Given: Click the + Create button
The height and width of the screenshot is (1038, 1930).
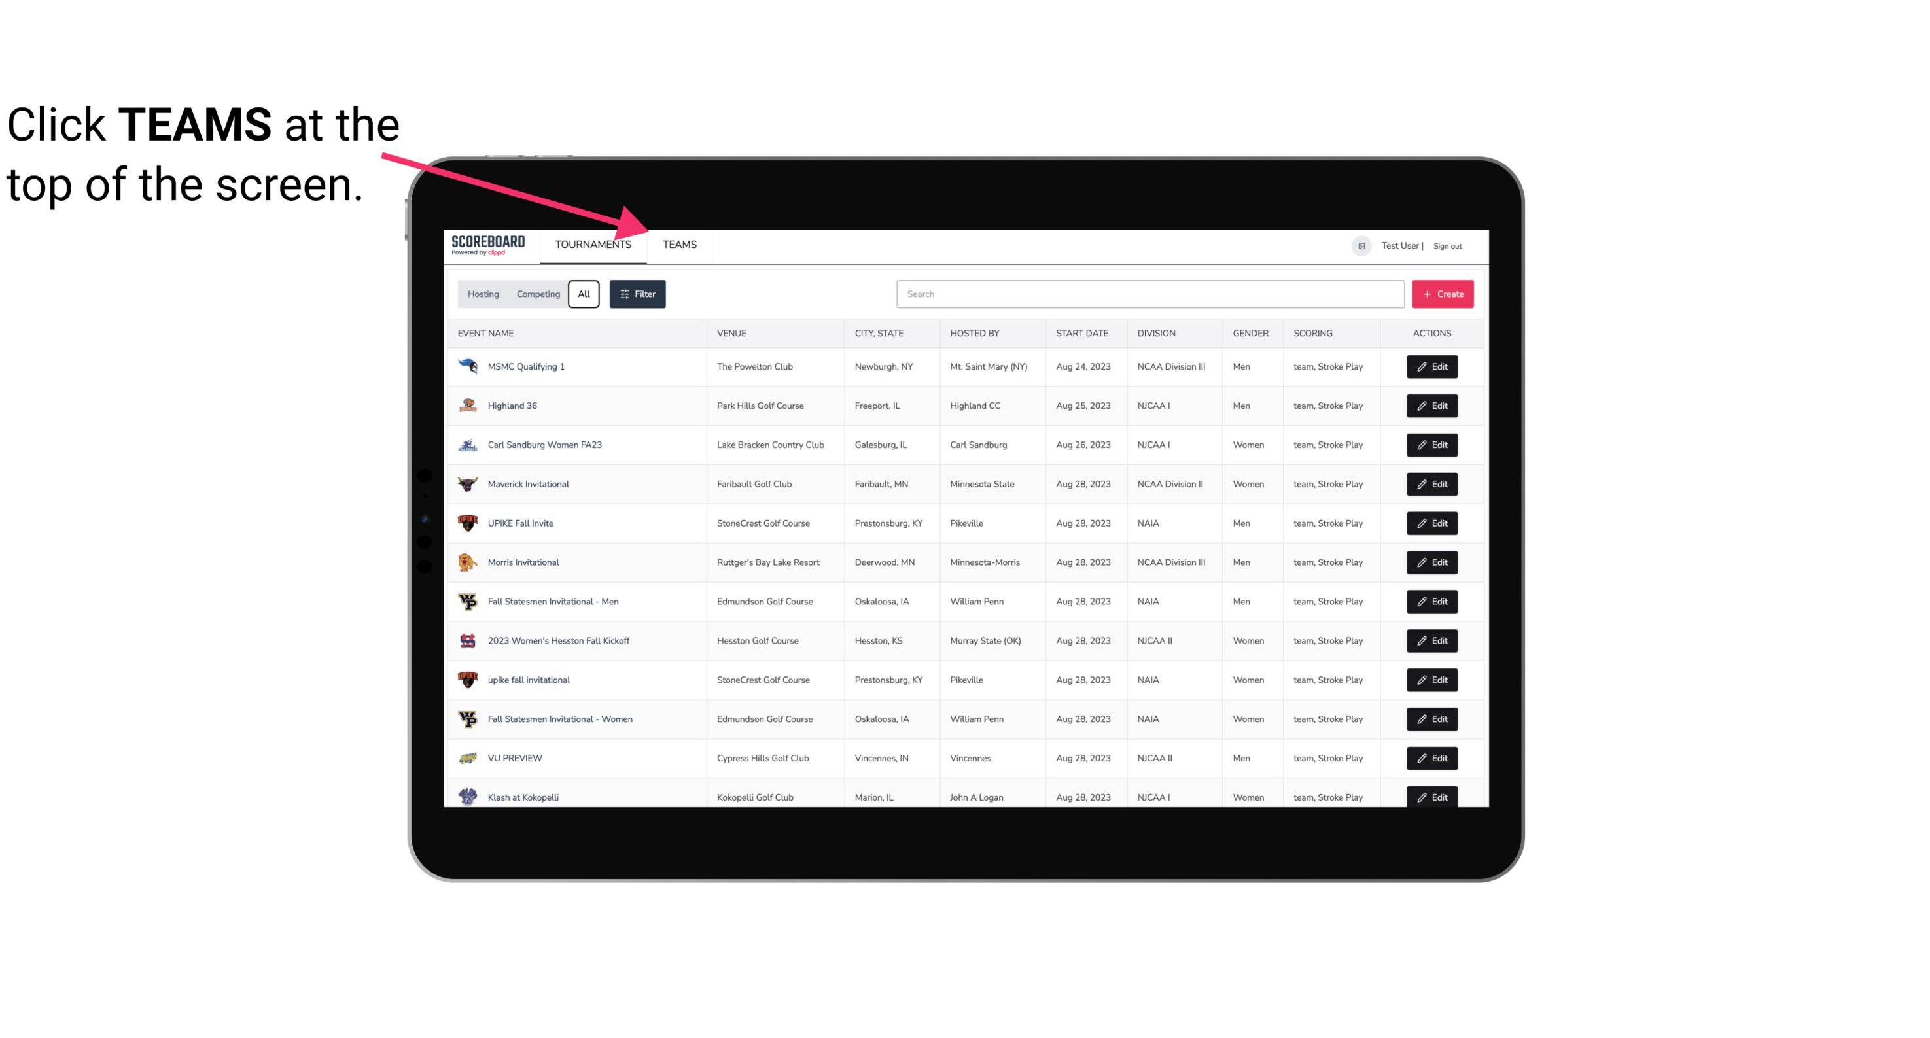Looking at the screenshot, I should [x=1443, y=293].
